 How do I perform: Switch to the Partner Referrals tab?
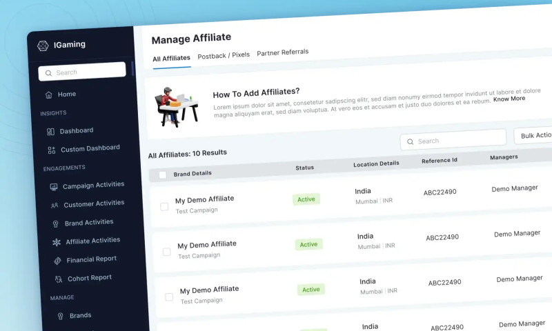pyautogui.click(x=282, y=52)
